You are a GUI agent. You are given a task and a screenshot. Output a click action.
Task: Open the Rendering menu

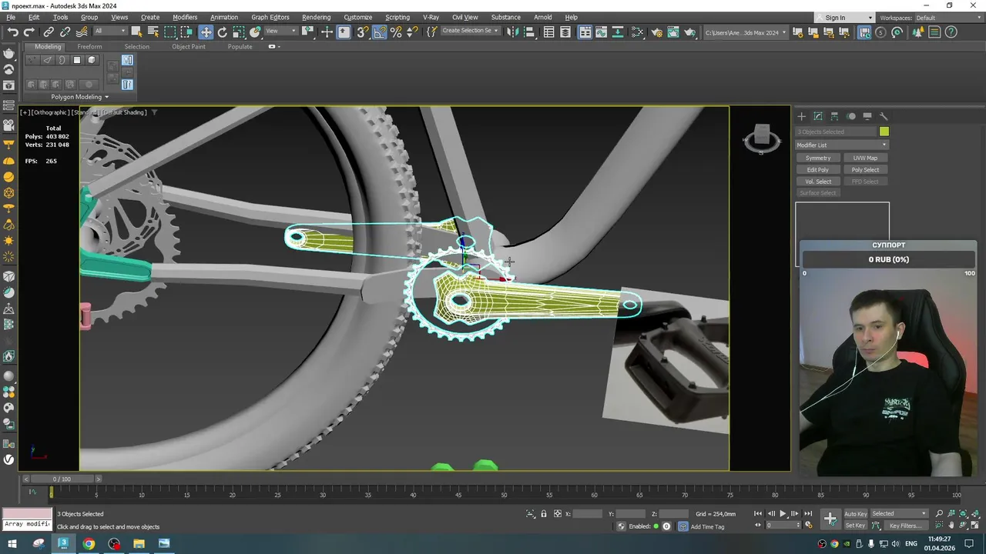click(316, 17)
